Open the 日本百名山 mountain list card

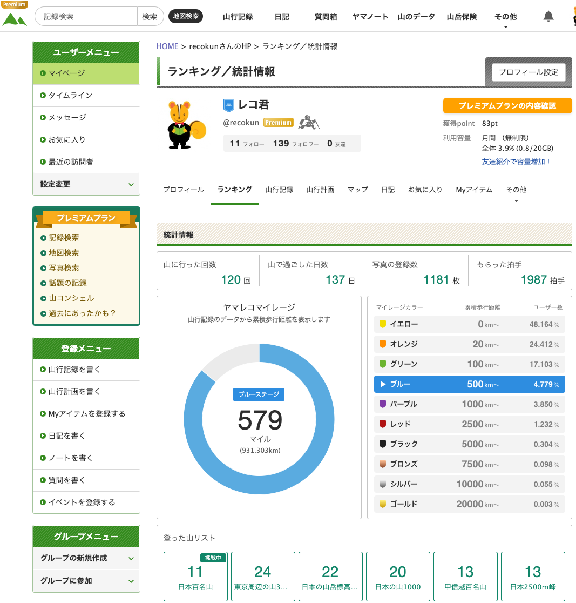(x=195, y=576)
